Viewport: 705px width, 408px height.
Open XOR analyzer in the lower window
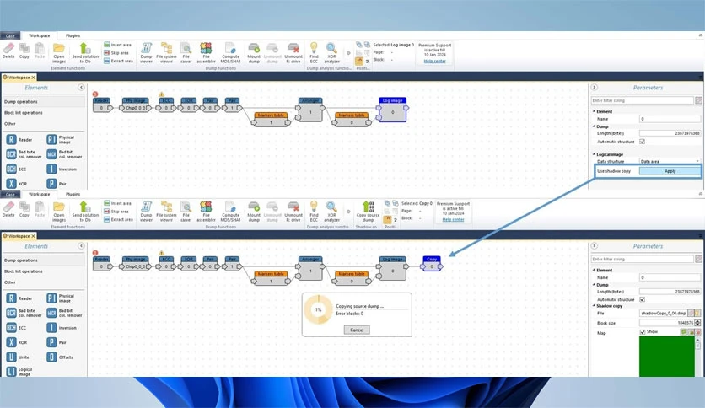331,212
